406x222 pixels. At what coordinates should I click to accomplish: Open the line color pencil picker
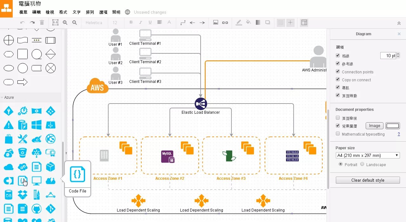point(239,23)
